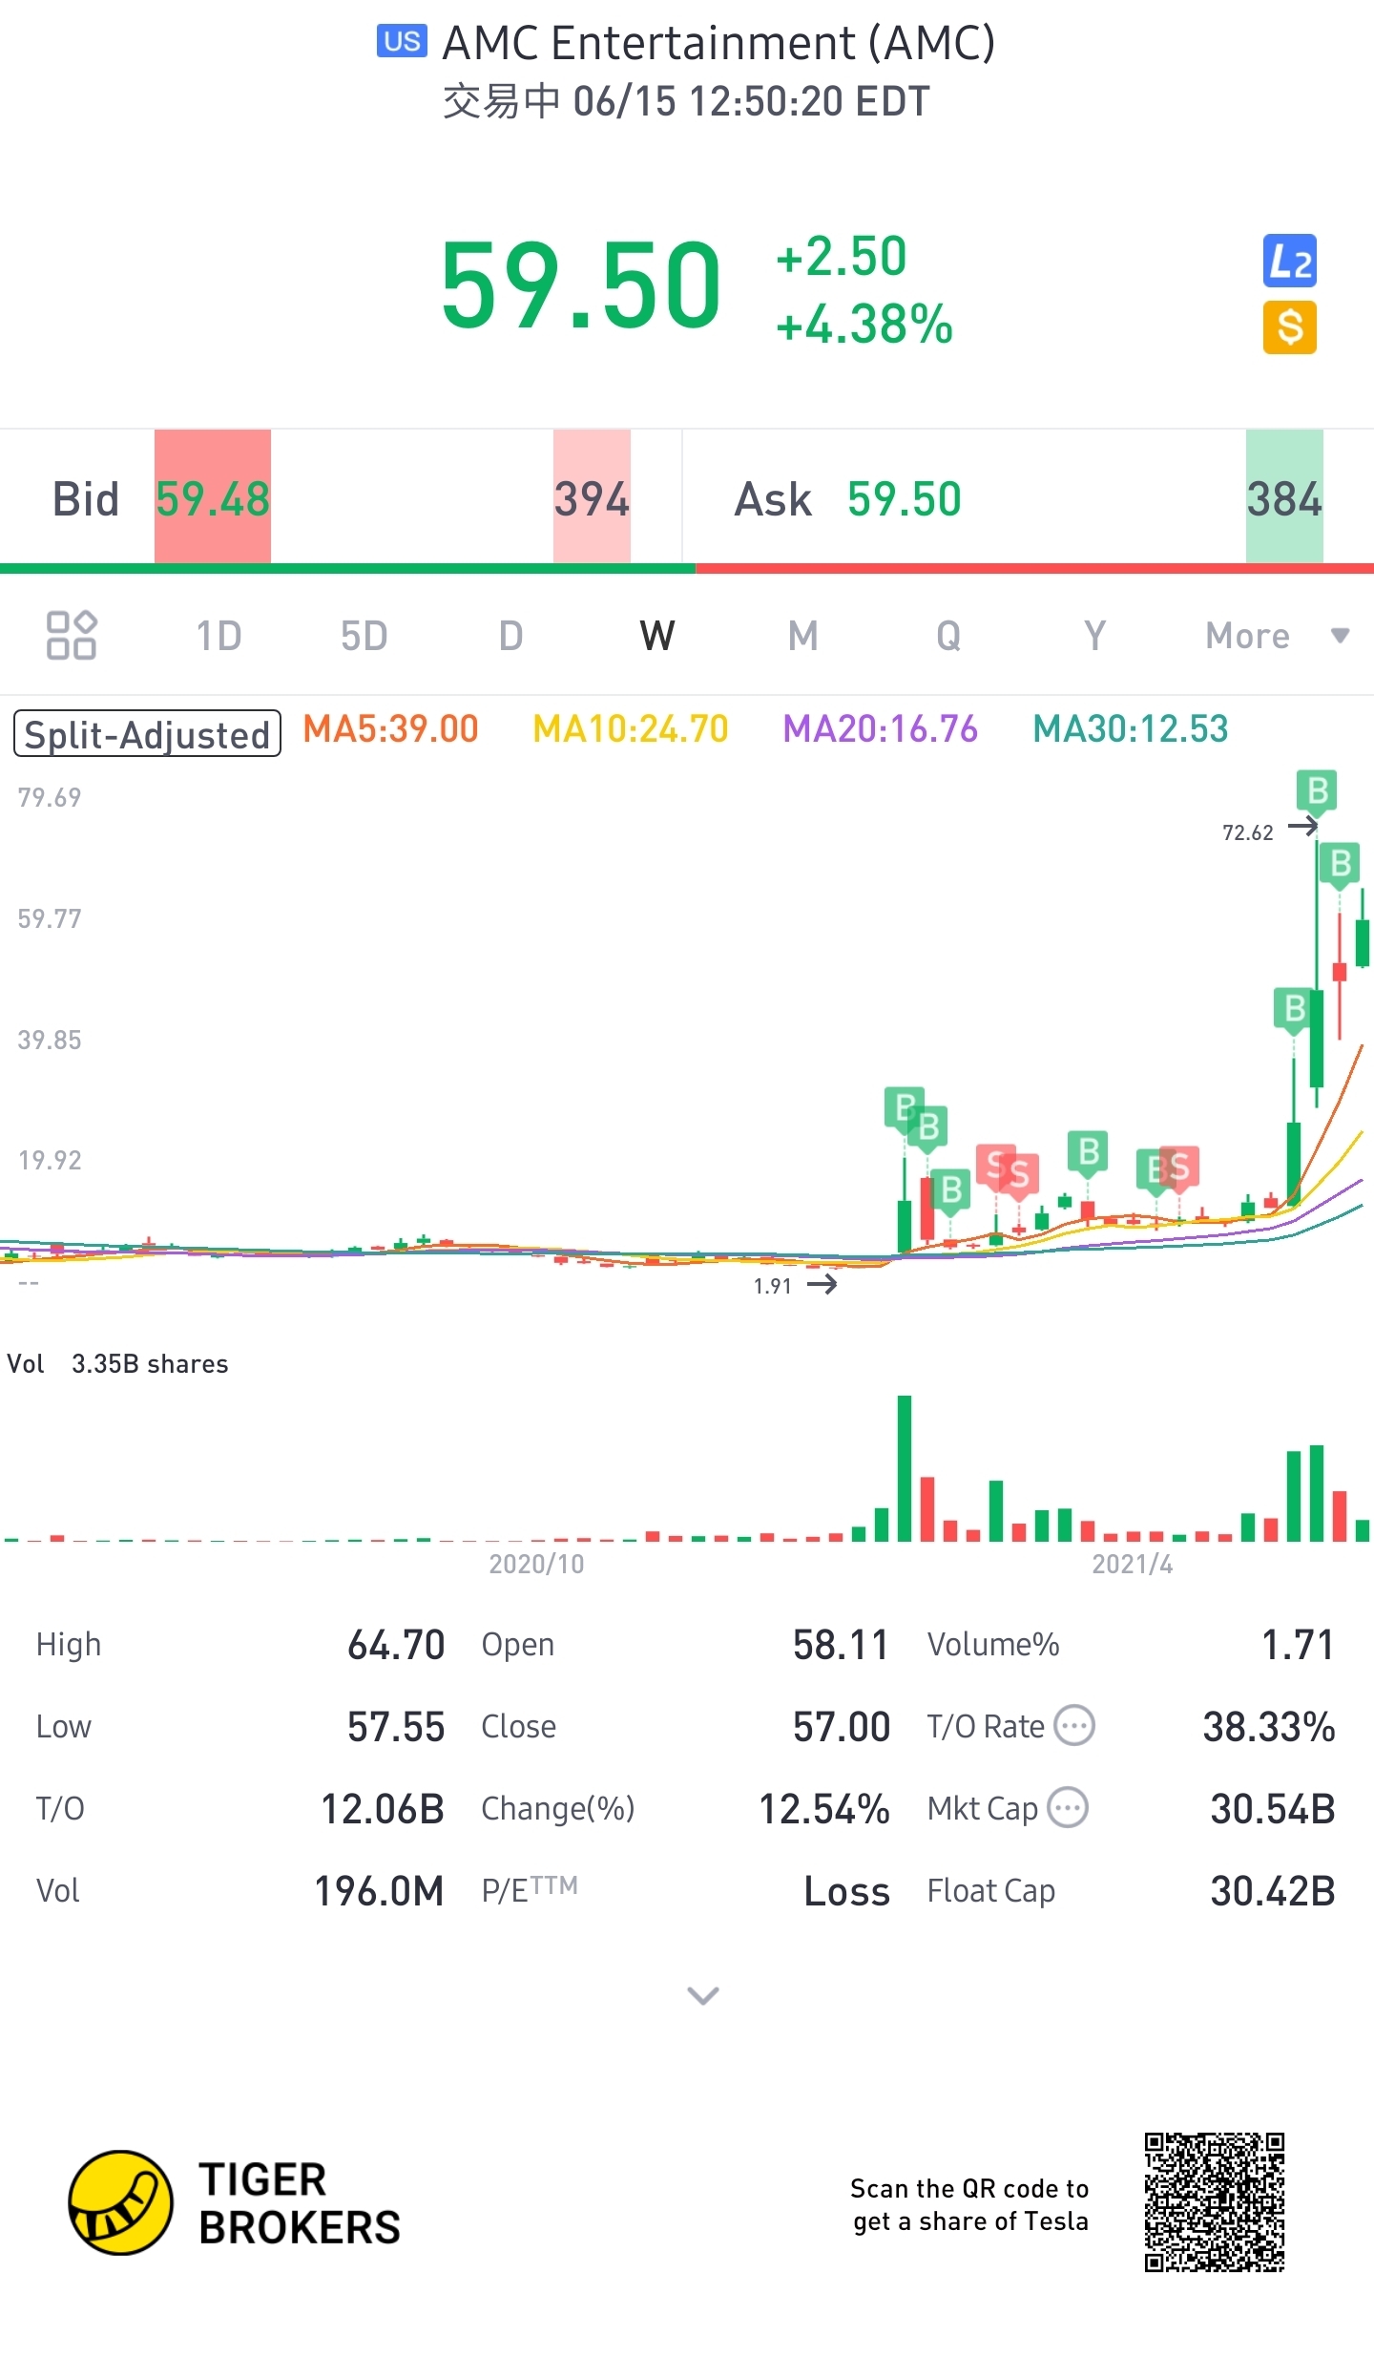Open Level 2 quotes via L2 icon
The width and height of the screenshot is (1374, 2357).
tap(1289, 261)
